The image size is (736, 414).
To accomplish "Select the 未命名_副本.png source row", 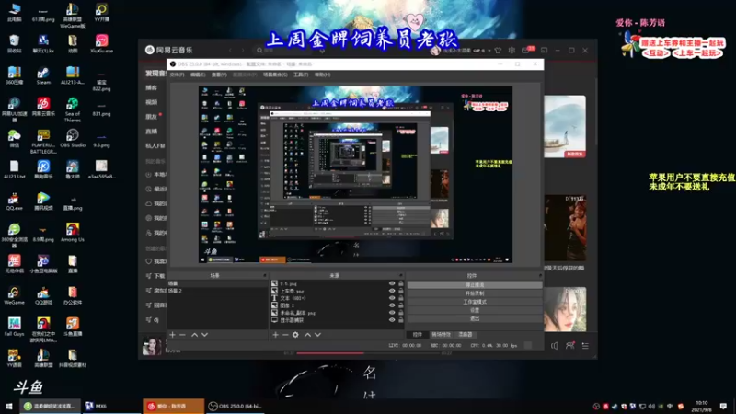I will coord(338,313).
